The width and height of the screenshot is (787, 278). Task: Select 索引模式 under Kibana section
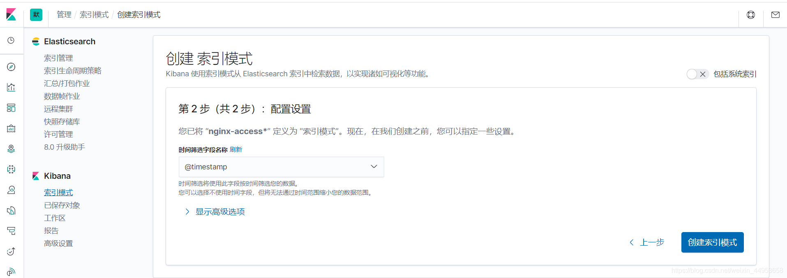(x=58, y=193)
